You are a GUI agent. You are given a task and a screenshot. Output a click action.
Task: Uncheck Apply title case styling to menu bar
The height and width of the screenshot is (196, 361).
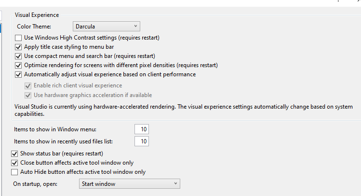pyautogui.click(x=19, y=47)
